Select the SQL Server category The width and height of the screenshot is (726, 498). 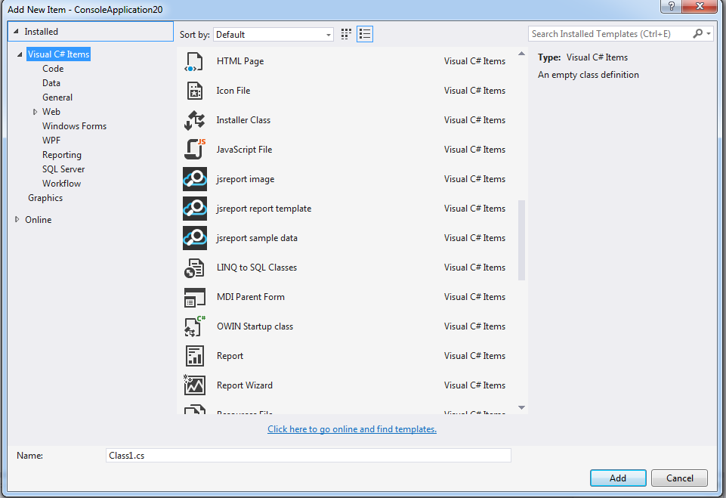[63, 169]
